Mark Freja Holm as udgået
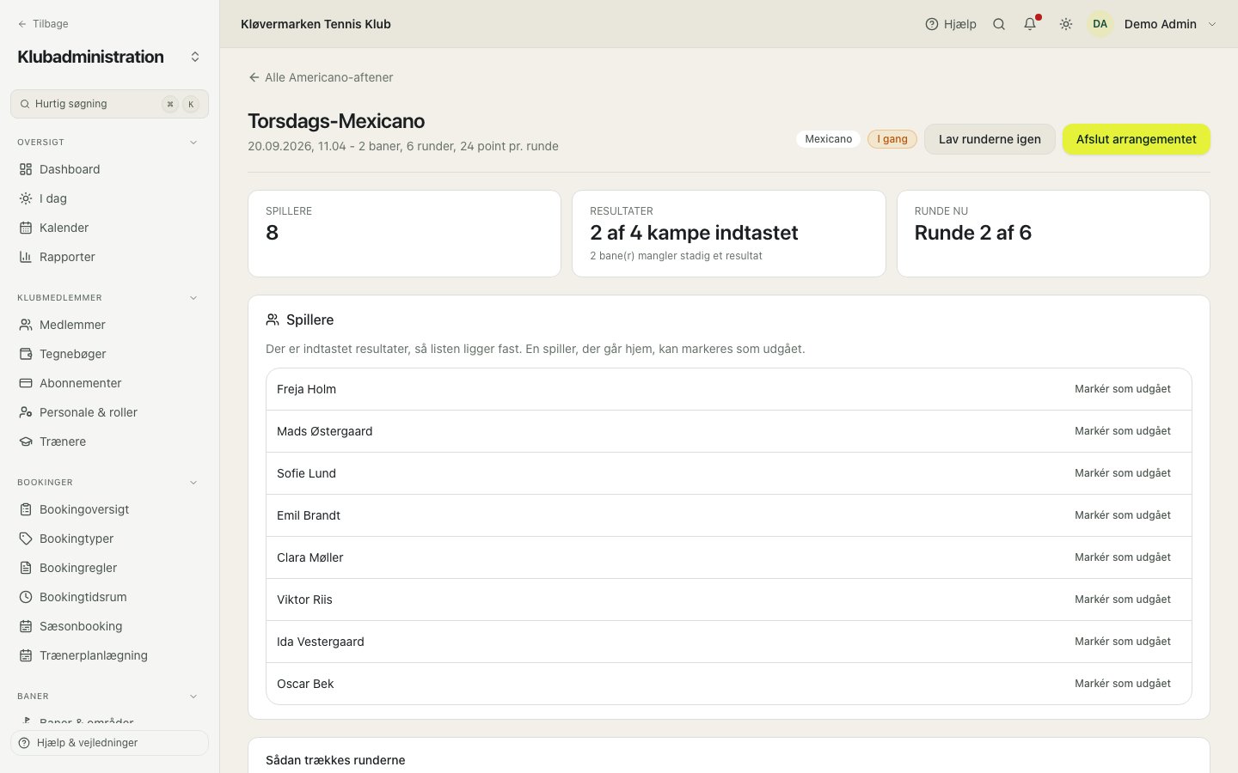The image size is (1238, 773). coord(1123,389)
